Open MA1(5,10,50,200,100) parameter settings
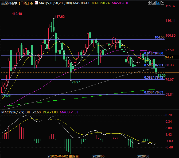 (x=55, y=3)
